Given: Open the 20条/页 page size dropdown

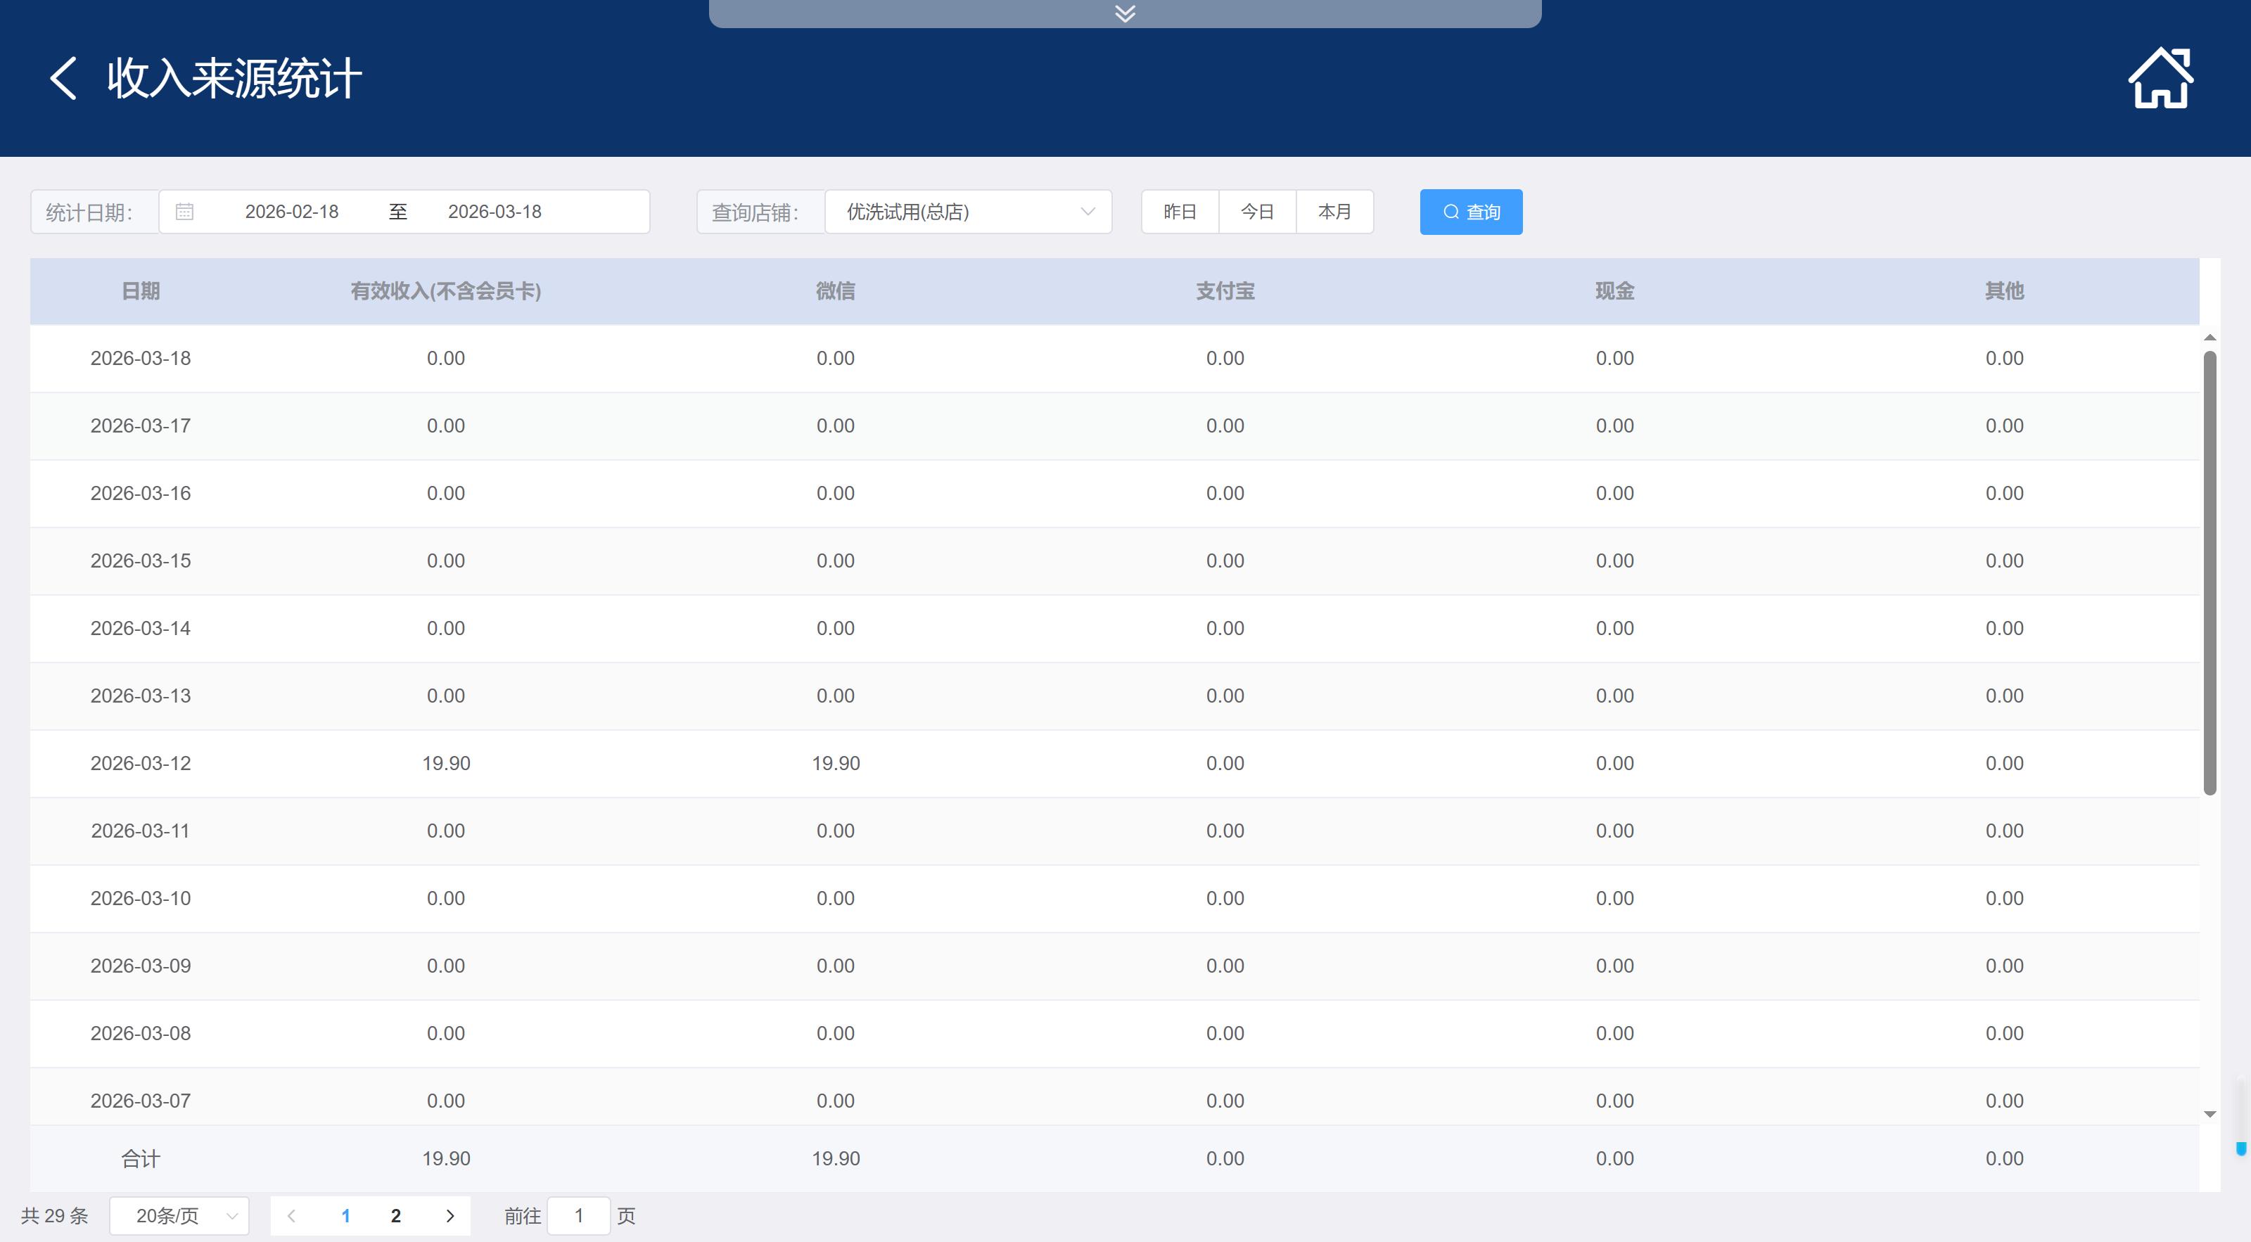Looking at the screenshot, I should (179, 1216).
